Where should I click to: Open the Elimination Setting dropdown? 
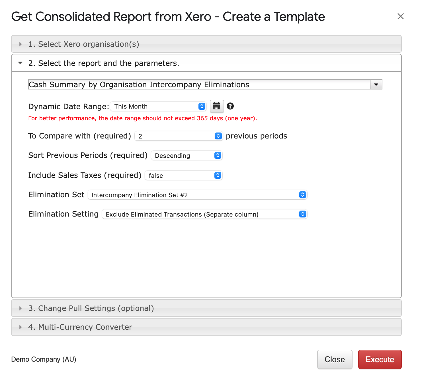(204, 214)
